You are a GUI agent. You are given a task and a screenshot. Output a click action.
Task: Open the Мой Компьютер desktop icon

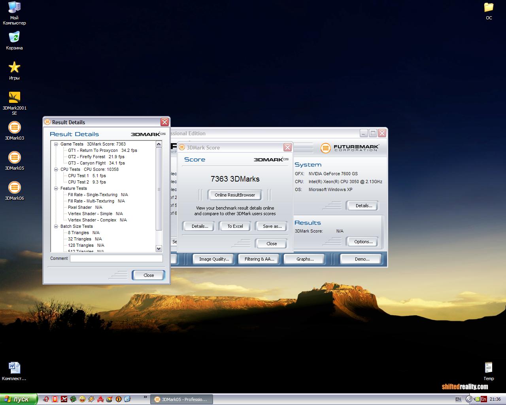coord(14,13)
